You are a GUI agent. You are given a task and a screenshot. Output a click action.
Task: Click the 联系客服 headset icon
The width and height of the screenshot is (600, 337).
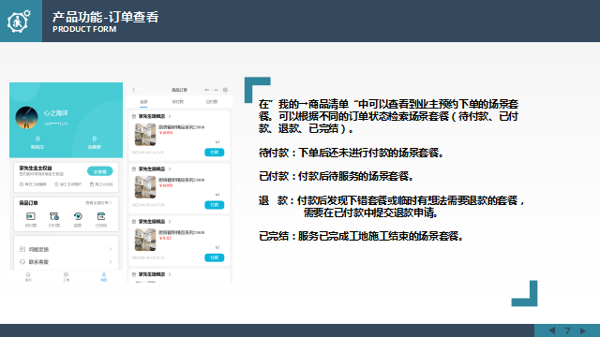pyautogui.click(x=22, y=262)
